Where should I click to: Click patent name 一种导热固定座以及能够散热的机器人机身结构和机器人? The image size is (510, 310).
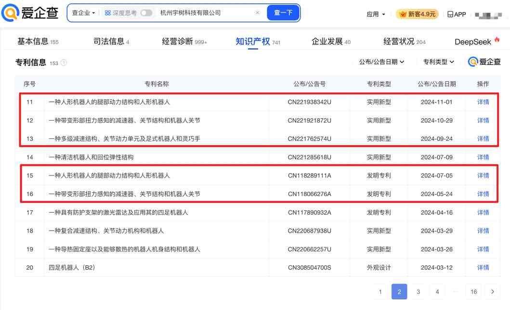(124, 249)
